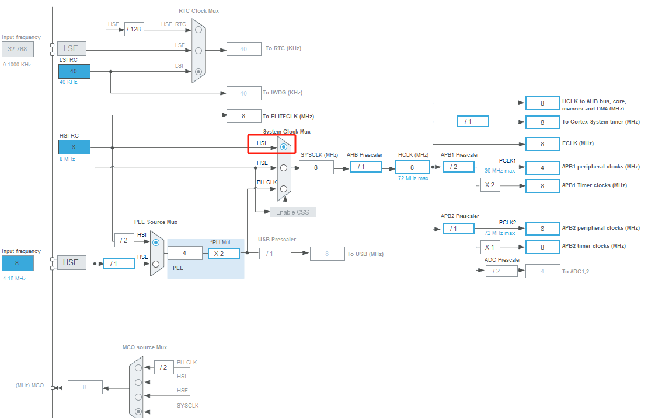Open the USB Prescaler dropdown
The height and width of the screenshot is (418, 648).
pos(275,253)
